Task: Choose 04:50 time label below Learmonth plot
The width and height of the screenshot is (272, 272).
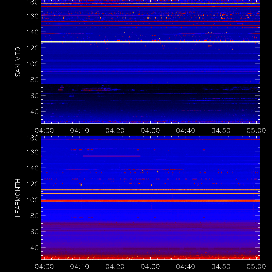Action: [221, 267]
